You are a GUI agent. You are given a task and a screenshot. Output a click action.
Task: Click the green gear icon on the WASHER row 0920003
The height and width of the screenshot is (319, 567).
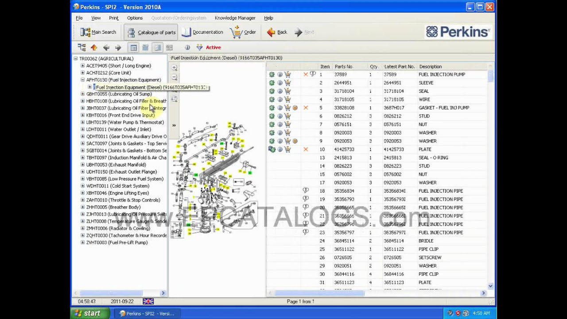click(x=272, y=133)
